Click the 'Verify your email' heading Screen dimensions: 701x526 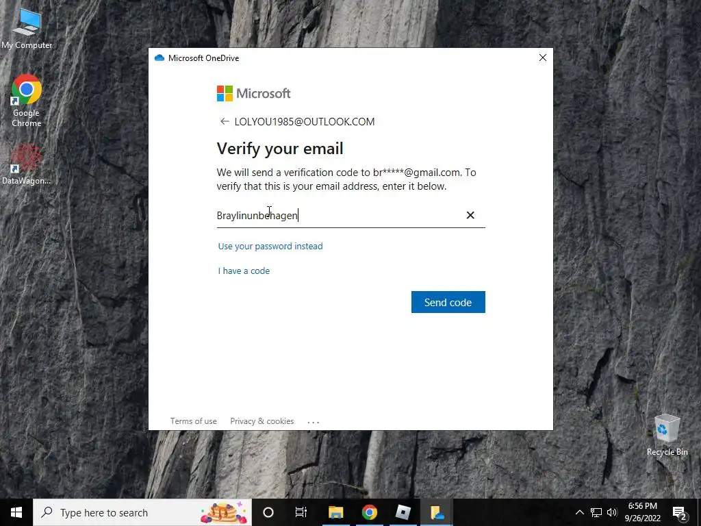click(x=280, y=149)
